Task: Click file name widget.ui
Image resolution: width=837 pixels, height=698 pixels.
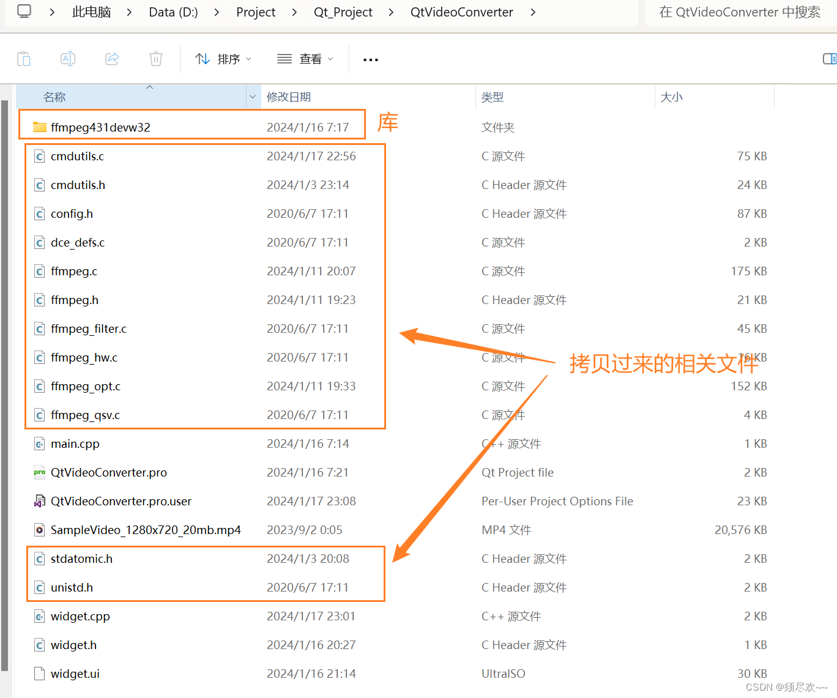Action: click(x=75, y=674)
